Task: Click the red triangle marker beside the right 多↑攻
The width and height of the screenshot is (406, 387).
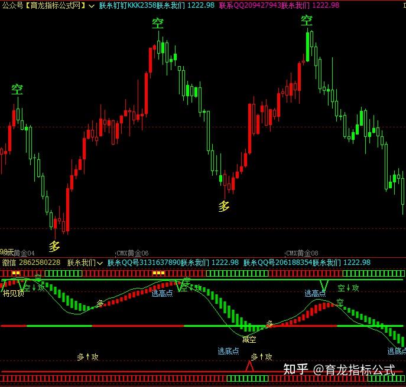Action: (249, 366)
